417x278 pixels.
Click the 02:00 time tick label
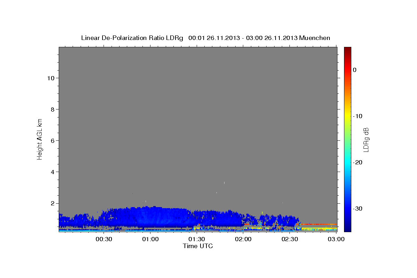243,239
